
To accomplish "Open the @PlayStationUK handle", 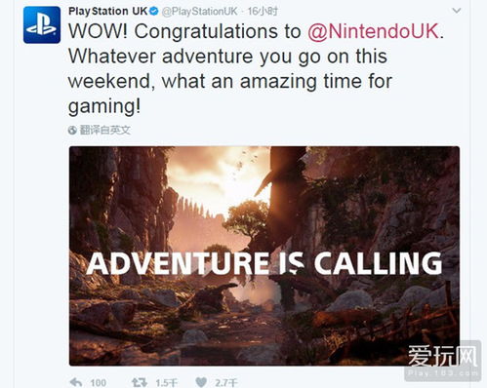I will tap(199, 12).
